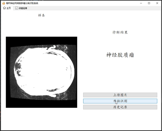This screenshot has width=162, height=131.
Task: Close the tumor recognition system window
Action: (157, 3)
